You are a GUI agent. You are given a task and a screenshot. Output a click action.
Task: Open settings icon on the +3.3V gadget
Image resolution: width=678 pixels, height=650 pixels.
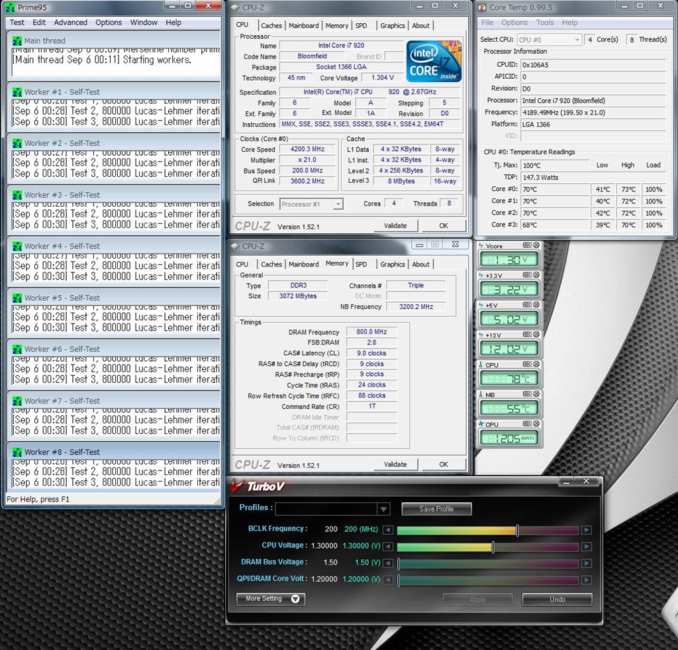[528, 276]
